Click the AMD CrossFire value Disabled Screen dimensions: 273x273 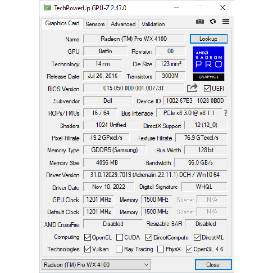[x=113, y=224]
